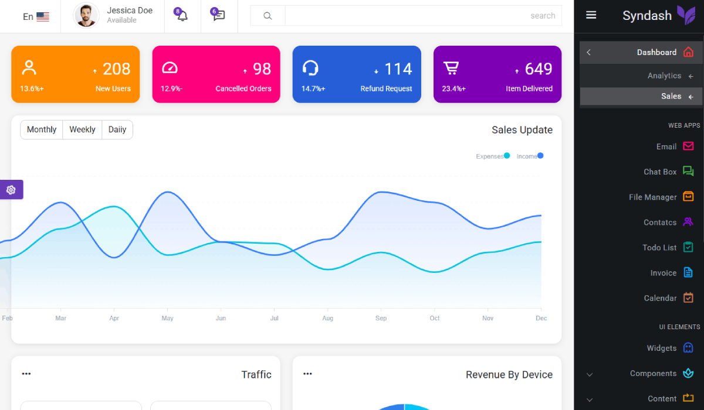704x410 pixels.
Task: Focus the search input field
Action: point(423,16)
